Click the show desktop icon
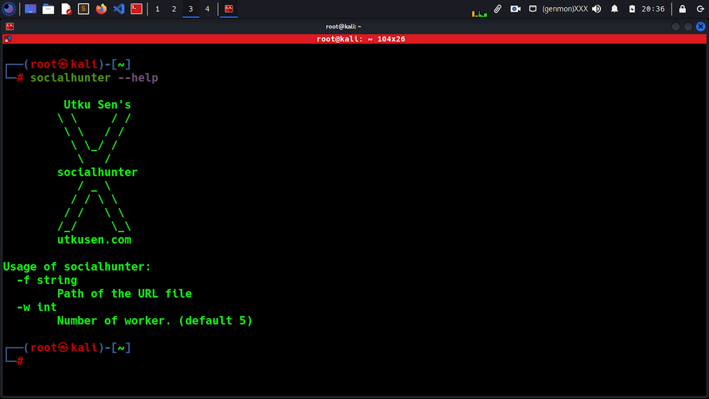This screenshot has height=399, width=709. coord(30,9)
